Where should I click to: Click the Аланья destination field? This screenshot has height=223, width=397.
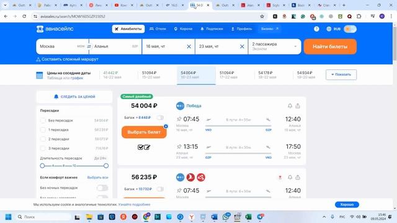pyautogui.click(x=115, y=46)
